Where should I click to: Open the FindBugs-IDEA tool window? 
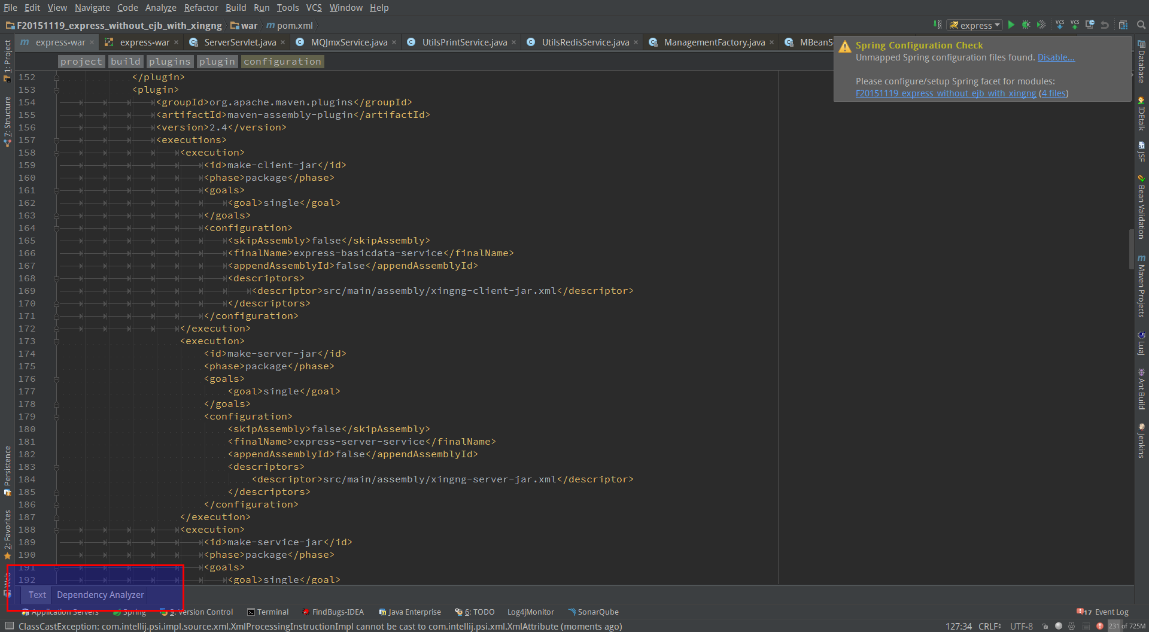(x=333, y=612)
